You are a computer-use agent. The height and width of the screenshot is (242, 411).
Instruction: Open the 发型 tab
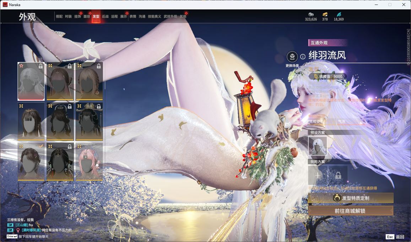96,16
